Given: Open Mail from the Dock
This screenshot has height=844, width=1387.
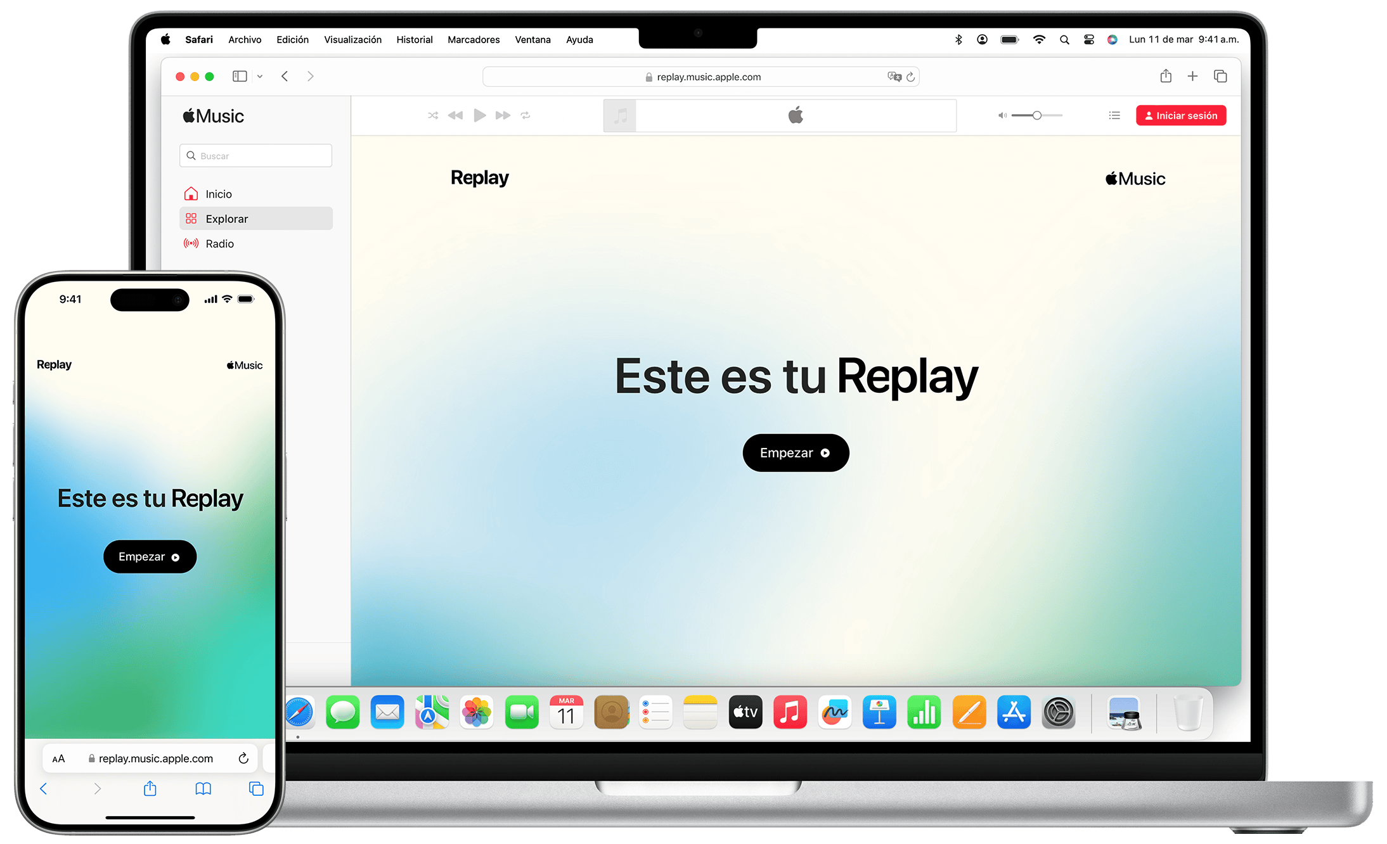Looking at the screenshot, I should click(387, 713).
